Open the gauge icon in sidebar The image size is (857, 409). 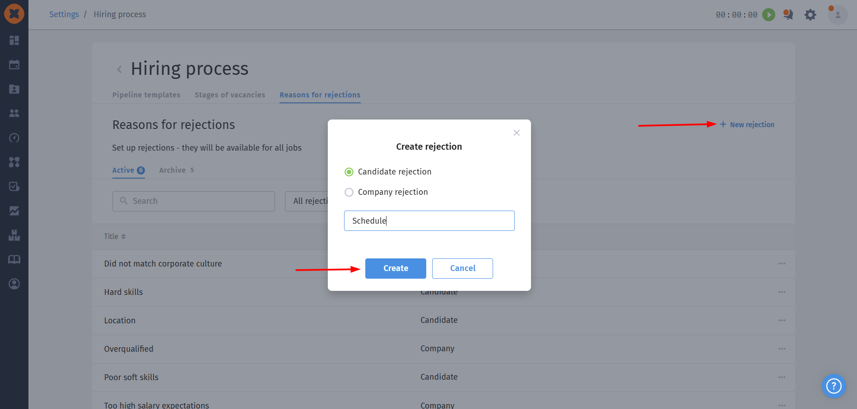coord(14,138)
